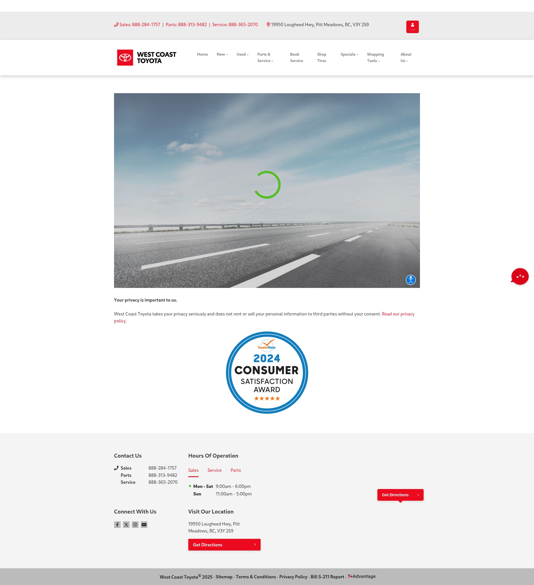
Task: Click the map pin icon by the address
Action: click(268, 25)
